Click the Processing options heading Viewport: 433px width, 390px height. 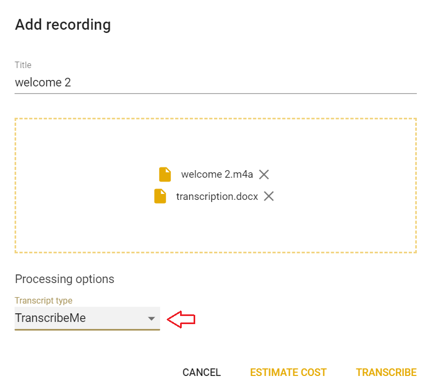(x=65, y=279)
